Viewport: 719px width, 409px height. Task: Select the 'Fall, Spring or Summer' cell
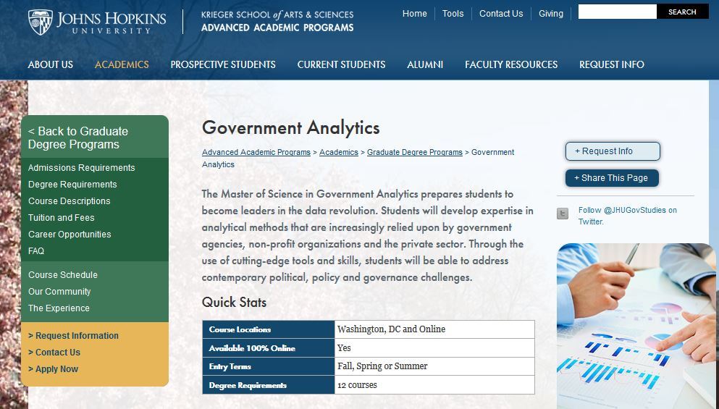click(434, 366)
